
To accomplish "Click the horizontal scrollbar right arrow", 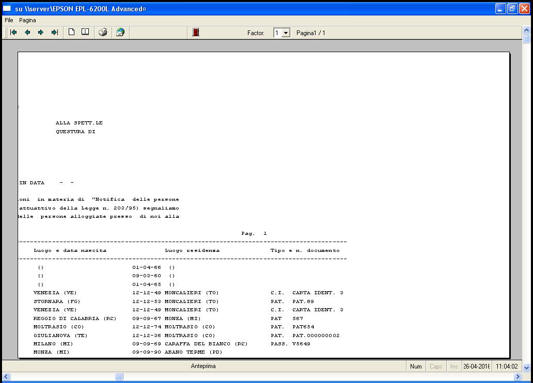I will point(518,376).
